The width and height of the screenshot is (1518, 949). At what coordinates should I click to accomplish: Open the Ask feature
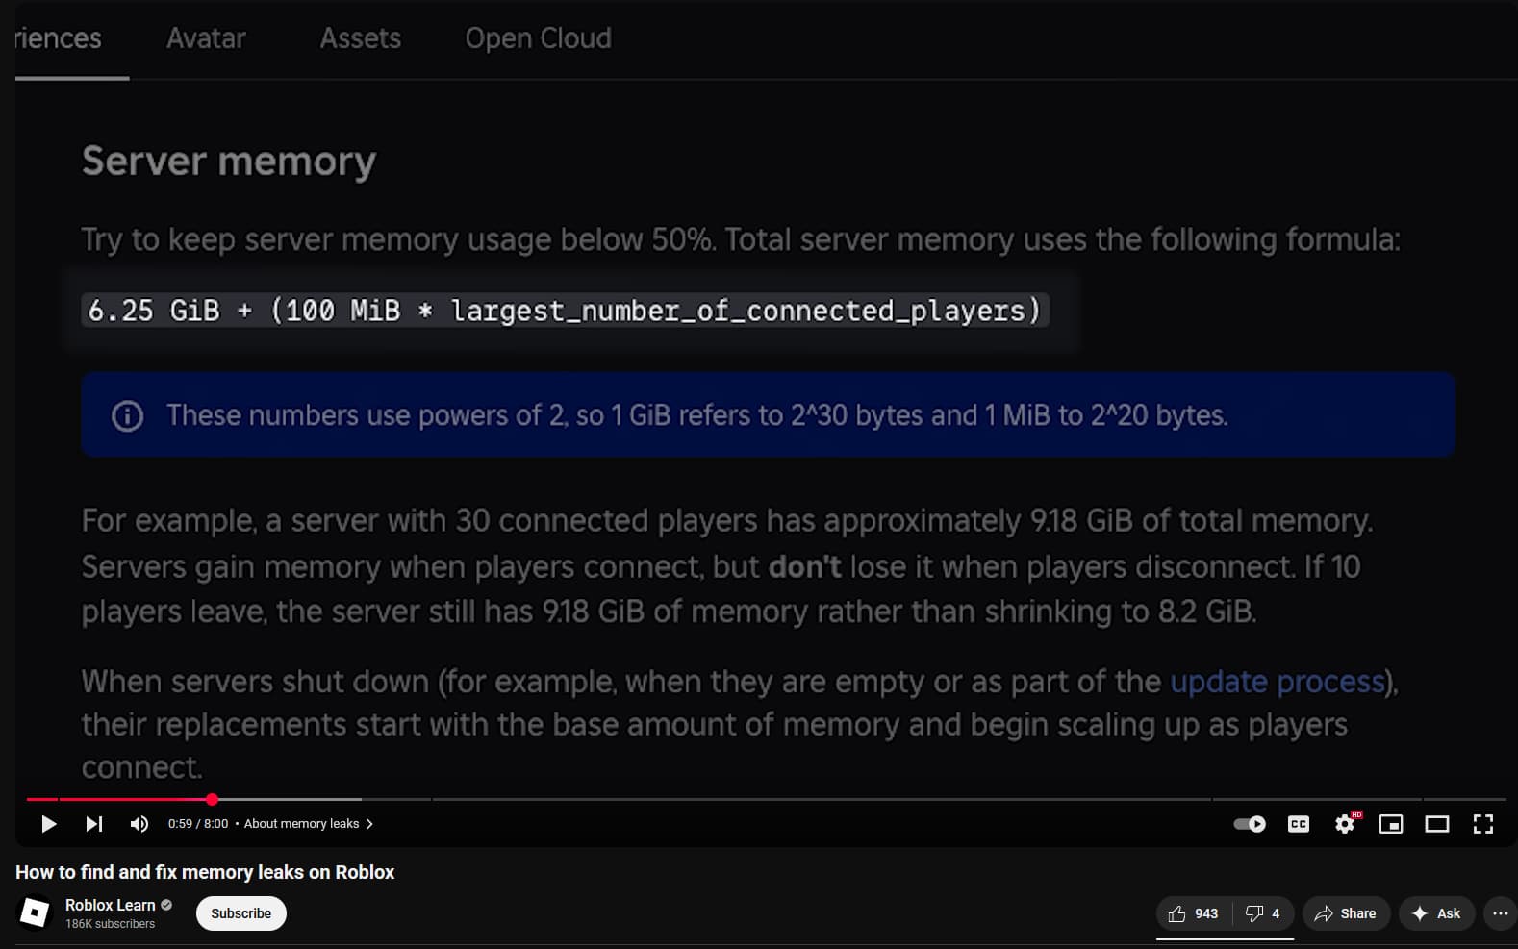click(1436, 913)
